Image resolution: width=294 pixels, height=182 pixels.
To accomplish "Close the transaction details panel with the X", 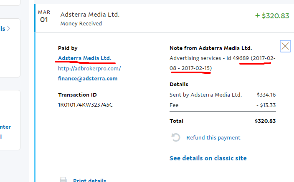I will [285, 46].
